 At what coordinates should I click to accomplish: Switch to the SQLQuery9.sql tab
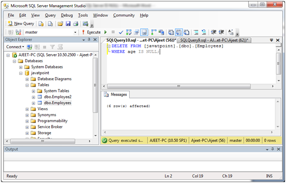(214, 40)
